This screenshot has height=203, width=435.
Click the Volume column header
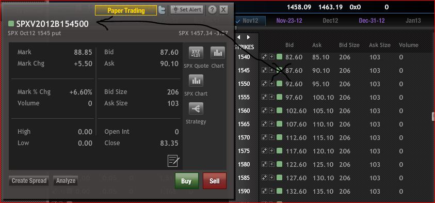pos(408,45)
